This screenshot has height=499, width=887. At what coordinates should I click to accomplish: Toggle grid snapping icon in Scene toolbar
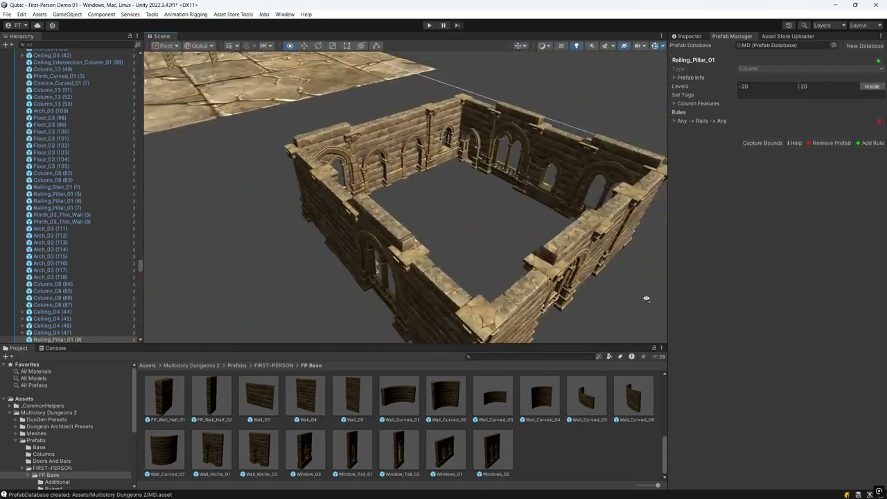tap(229, 46)
